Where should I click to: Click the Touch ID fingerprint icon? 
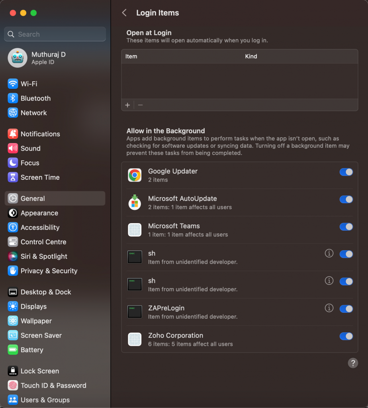(x=13, y=385)
